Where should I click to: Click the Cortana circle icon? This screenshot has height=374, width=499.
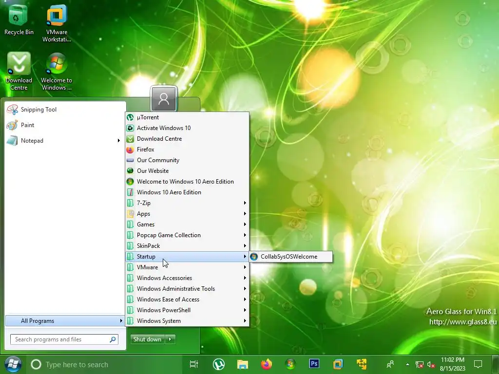tap(36, 364)
